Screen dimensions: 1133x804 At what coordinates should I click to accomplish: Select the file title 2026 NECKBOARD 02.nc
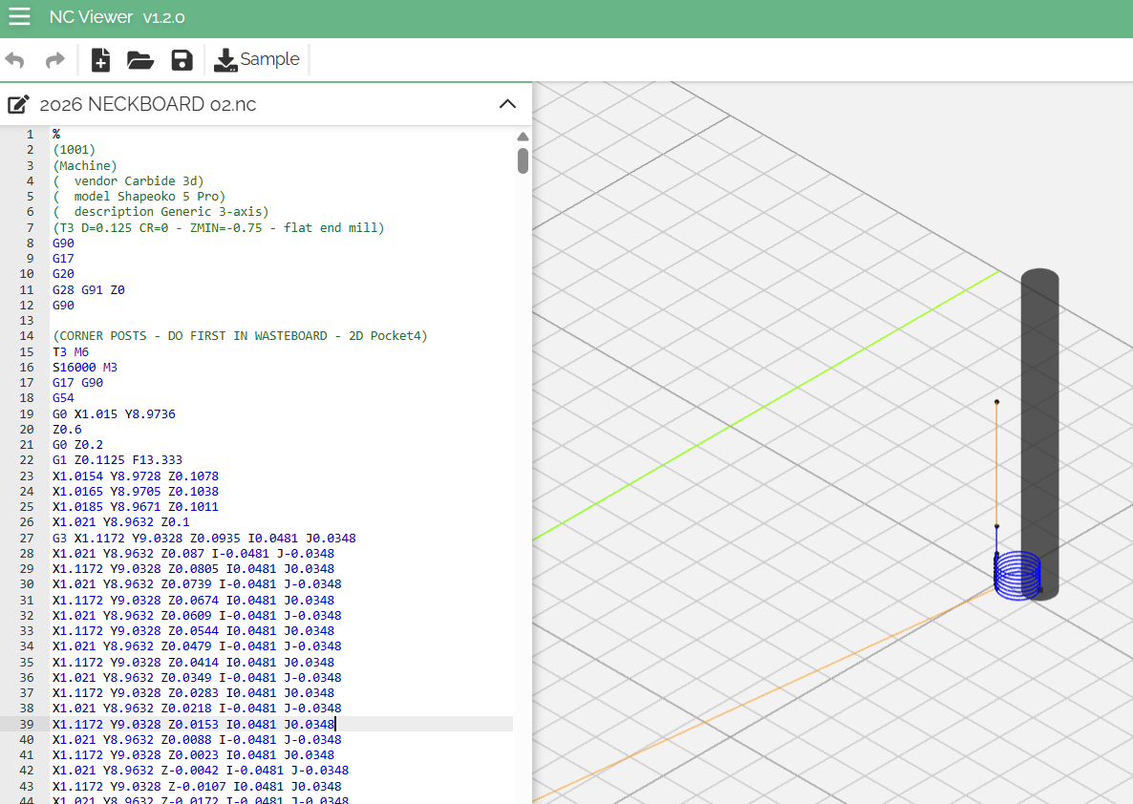click(148, 104)
